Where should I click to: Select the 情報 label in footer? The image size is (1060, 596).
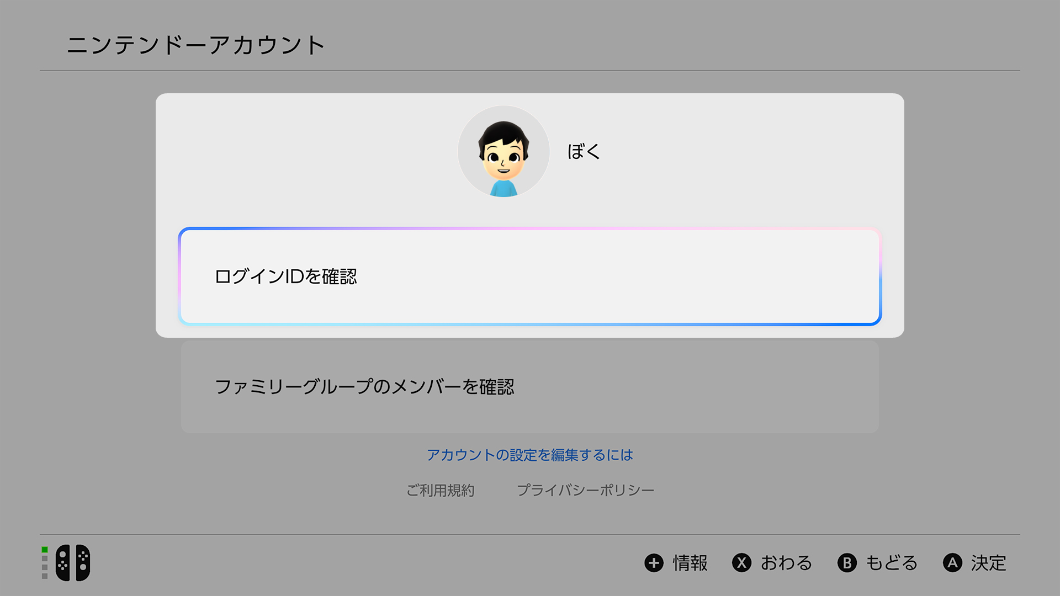tap(690, 563)
